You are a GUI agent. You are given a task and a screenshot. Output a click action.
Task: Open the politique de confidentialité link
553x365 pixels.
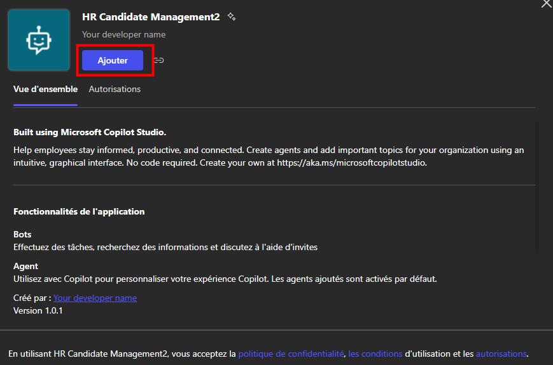(x=291, y=354)
